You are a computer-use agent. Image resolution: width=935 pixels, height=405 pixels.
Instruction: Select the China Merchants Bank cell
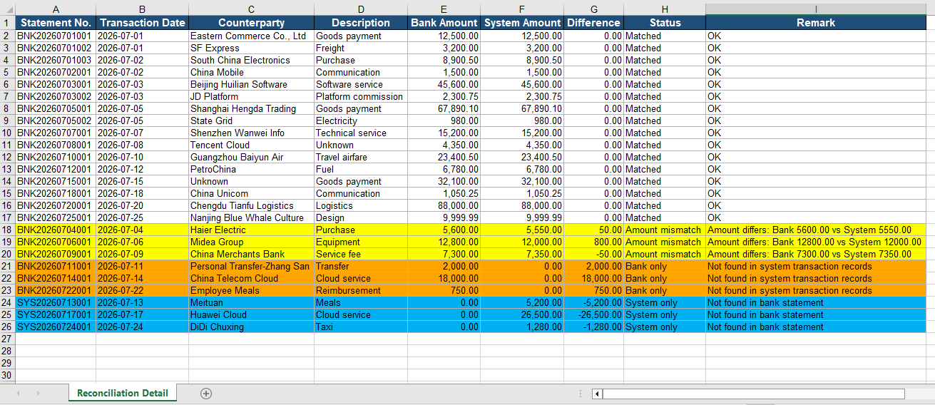[251, 254]
